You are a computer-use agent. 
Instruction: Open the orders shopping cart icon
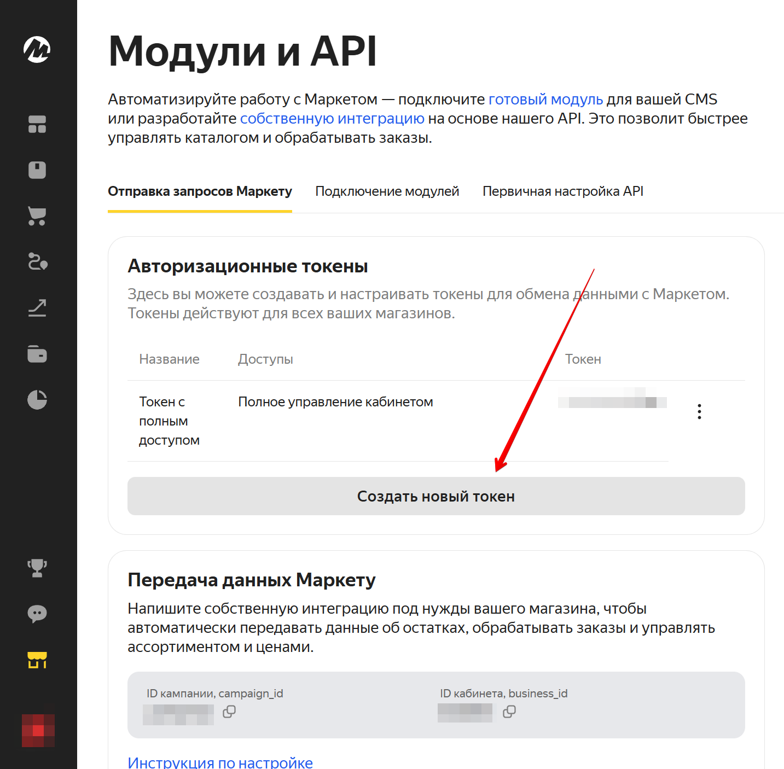37,216
